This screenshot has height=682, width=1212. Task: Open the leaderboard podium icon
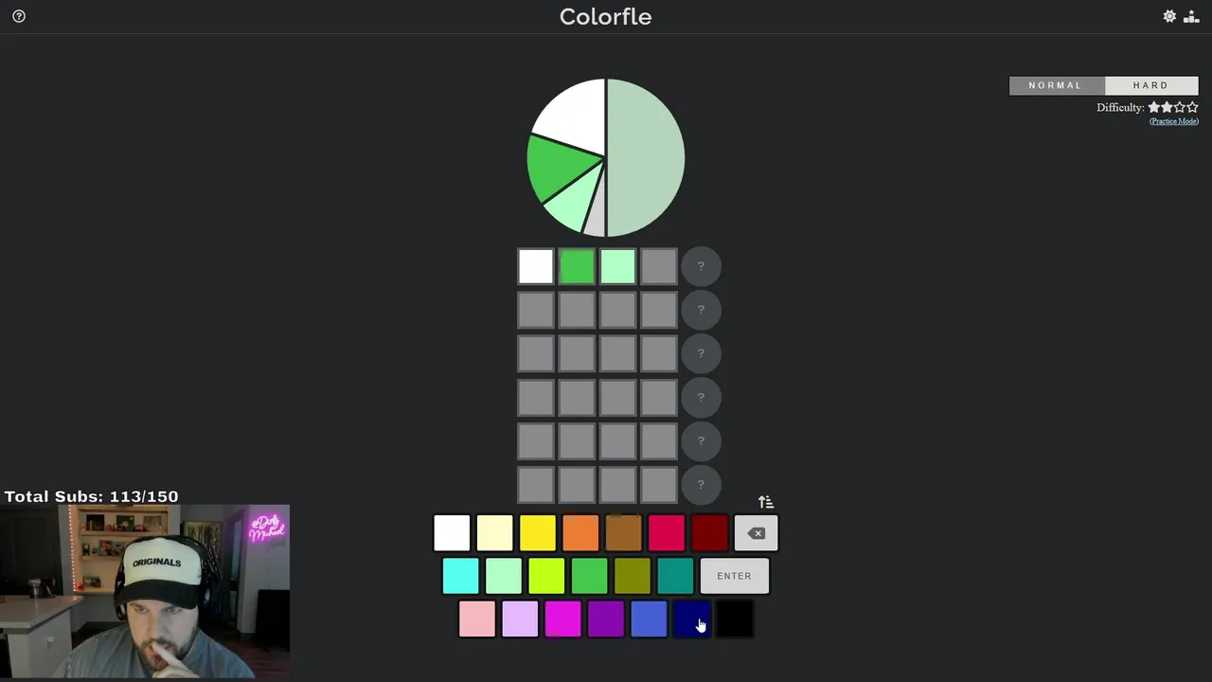pyautogui.click(x=1191, y=16)
